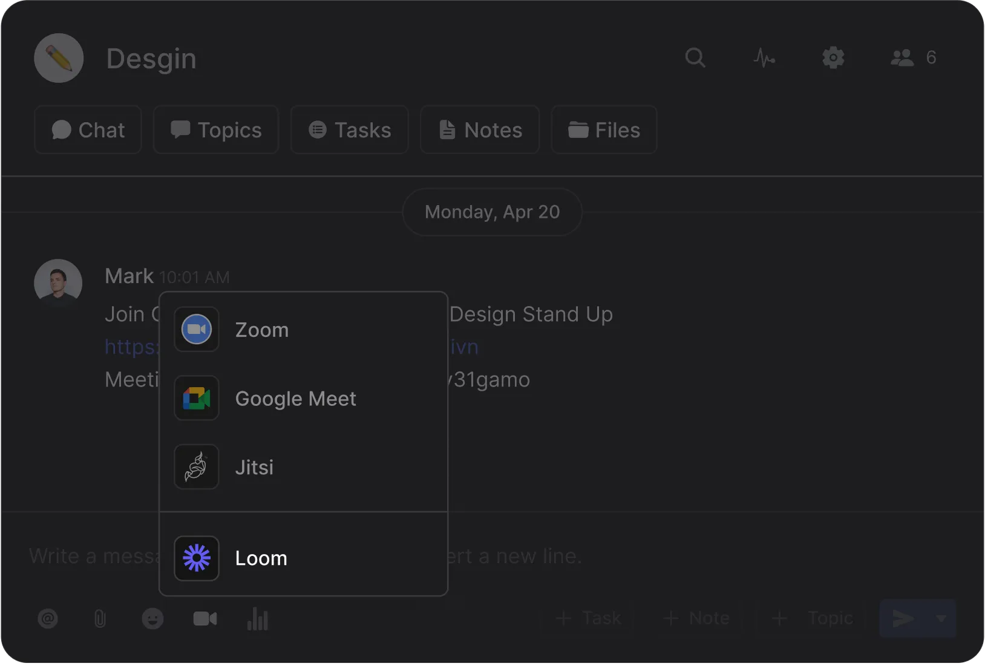Viewport: 985px width, 666px height.
Task: Send the message with the arrow button
Action: [903, 618]
